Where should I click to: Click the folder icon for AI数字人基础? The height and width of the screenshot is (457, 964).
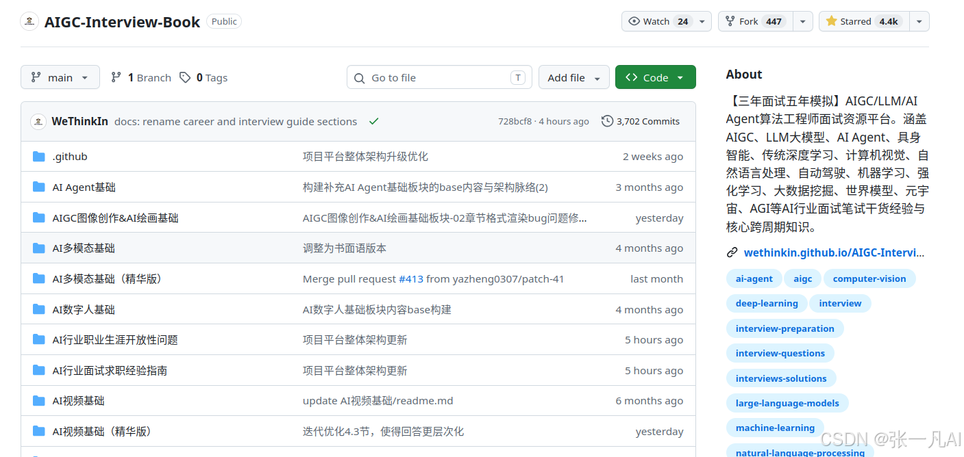(39, 309)
